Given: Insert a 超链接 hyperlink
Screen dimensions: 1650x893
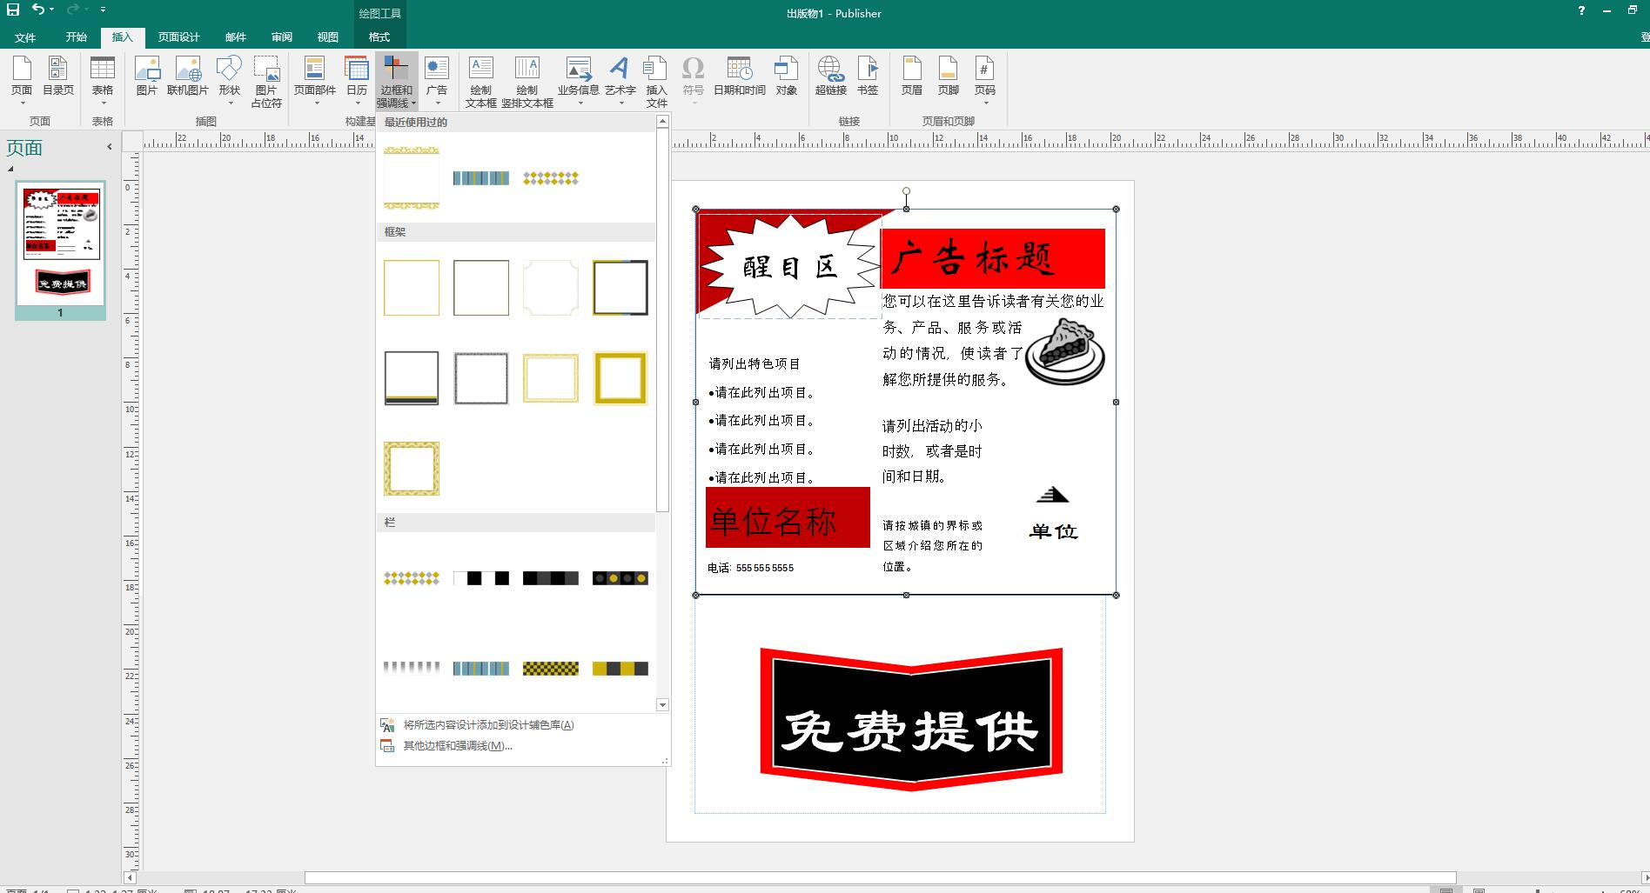Looking at the screenshot, I should coord(829,78).
